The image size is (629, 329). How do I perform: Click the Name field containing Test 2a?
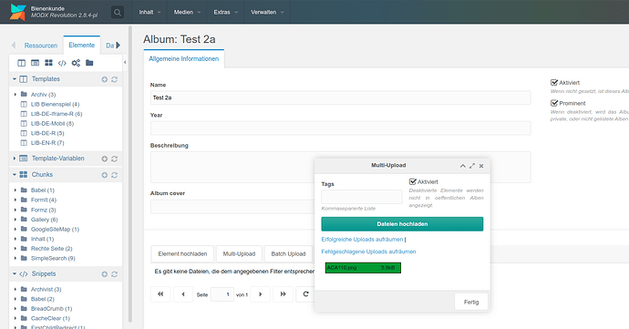(x=340, y=98)
